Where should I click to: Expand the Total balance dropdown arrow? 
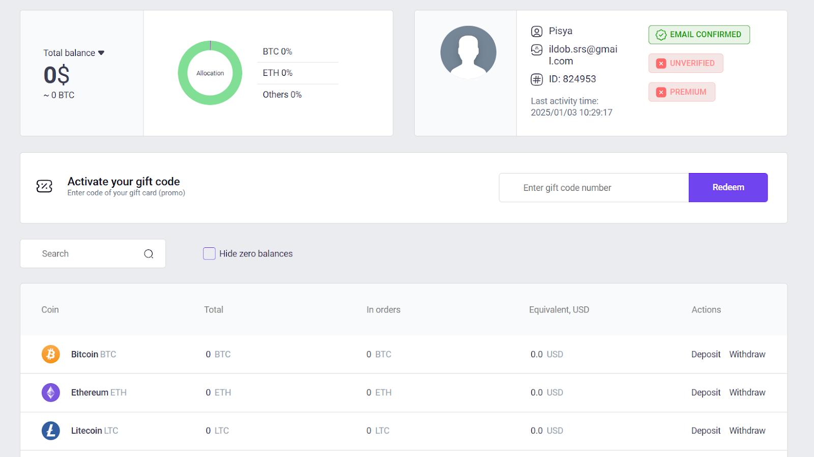[x=101, y=53]
